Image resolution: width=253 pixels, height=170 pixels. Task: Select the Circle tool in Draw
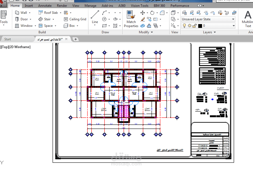coord(104,19)
